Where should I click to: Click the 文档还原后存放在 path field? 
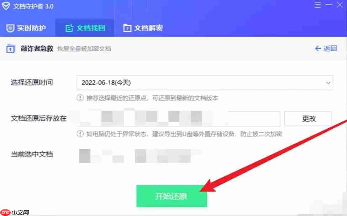(178, 119)
